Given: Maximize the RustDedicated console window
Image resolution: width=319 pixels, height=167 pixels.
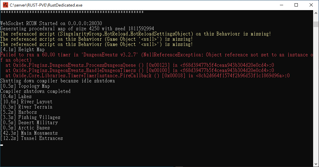Looking at the screenshot, I should click(x=296, y=5).
